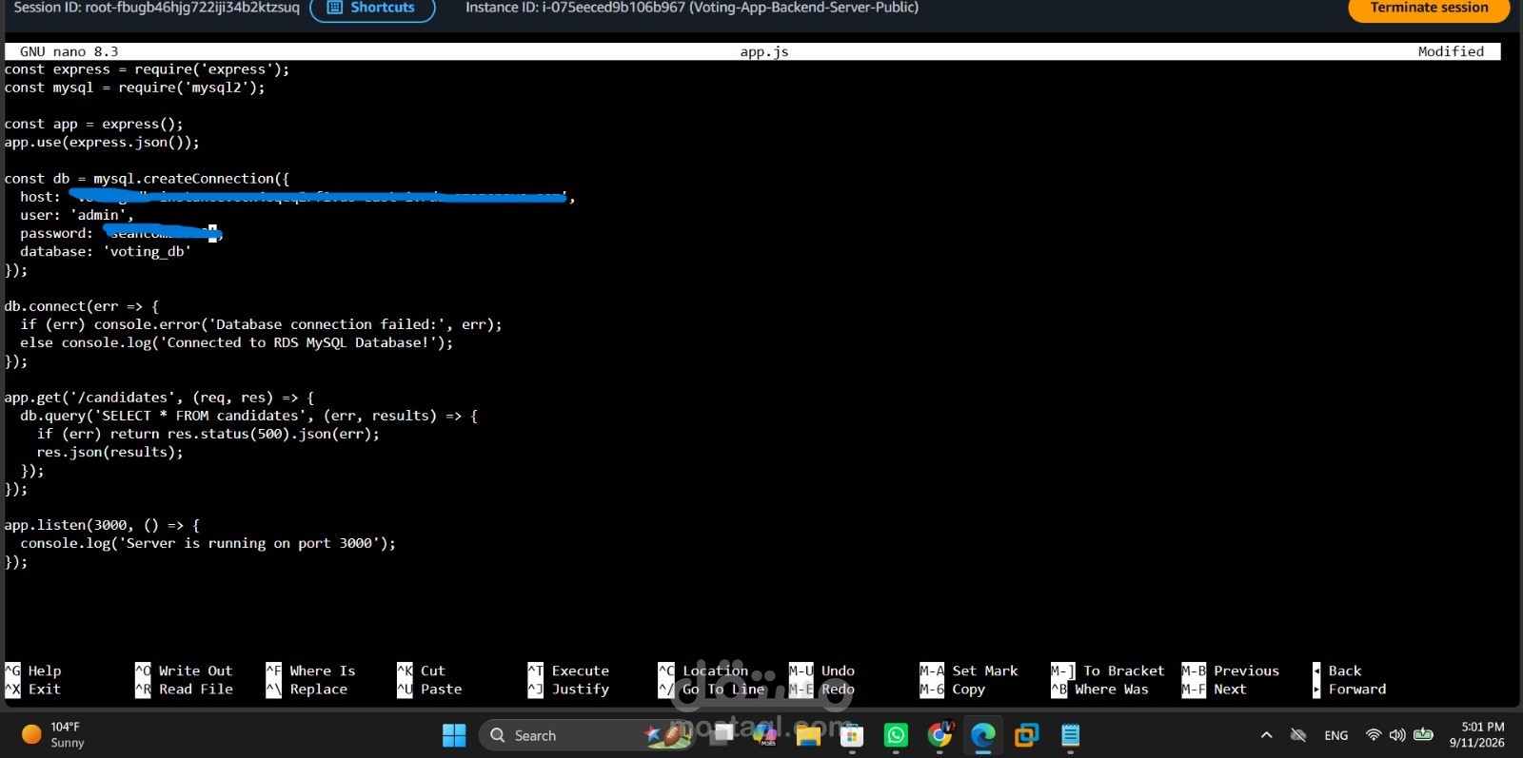Screen dimensions: 1523x758
Task: Click the ^G Help shortcut
Action: pyautogui.click(x=33, y=671)
